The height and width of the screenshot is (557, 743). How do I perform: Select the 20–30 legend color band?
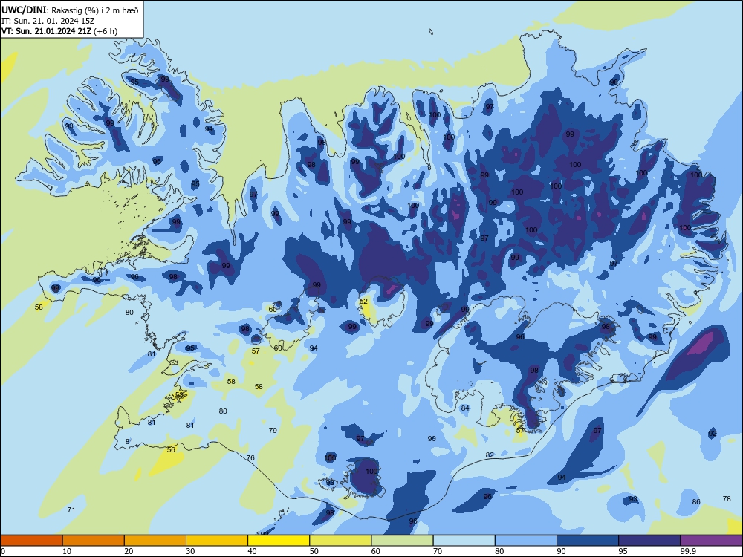[x=155, y=541]
